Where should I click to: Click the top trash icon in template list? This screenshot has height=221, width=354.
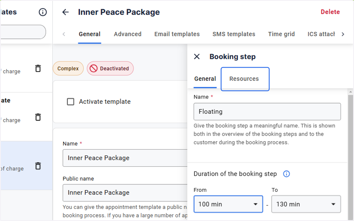[38, 68]
